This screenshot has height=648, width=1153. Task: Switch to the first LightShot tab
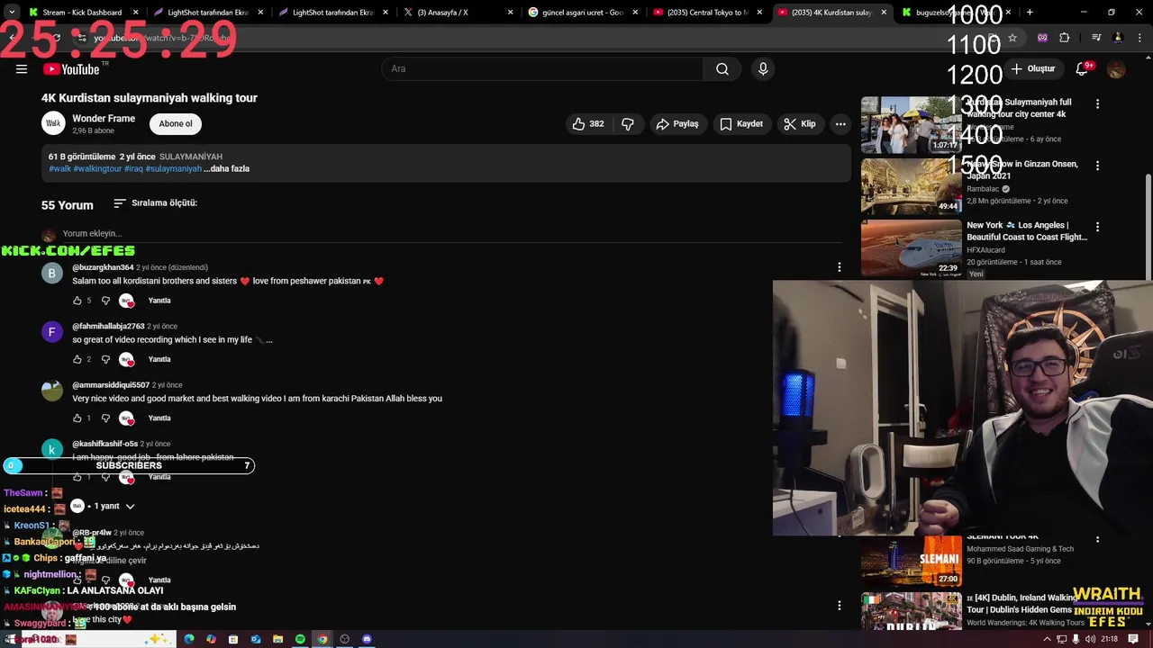coord(207,13)
